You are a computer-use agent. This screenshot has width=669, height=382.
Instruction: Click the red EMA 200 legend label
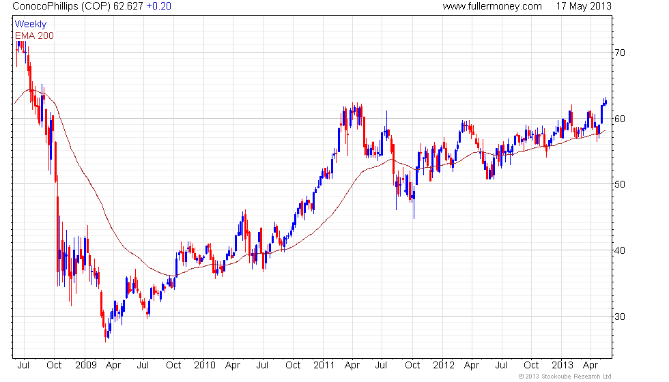pyautogui.click(x=34, y=35)
